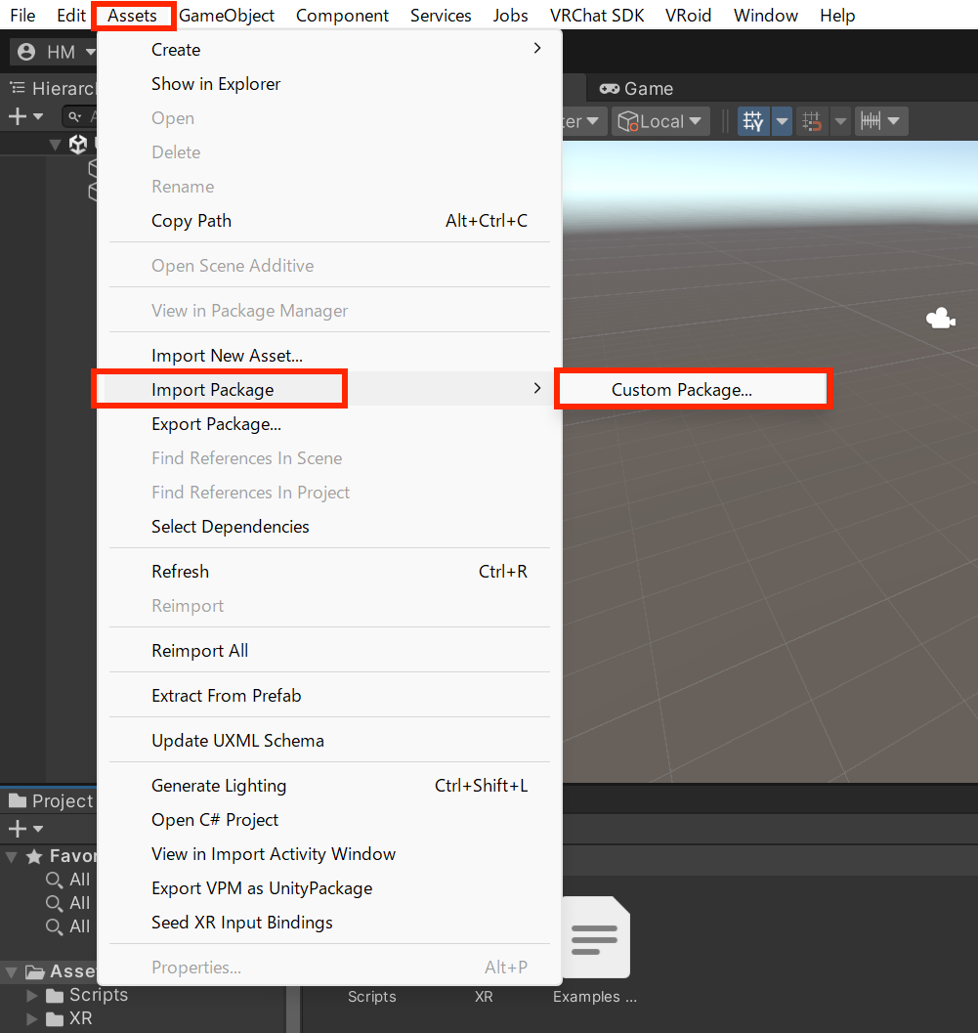The image size is (978, 1033).
Task: Collapse the Assets folder tree
Action: (x=11, y=971)
